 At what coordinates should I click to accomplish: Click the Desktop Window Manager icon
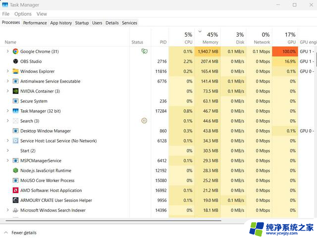(x=15, y=131)
